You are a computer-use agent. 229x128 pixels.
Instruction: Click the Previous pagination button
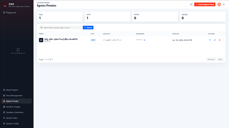pos(211,60)
